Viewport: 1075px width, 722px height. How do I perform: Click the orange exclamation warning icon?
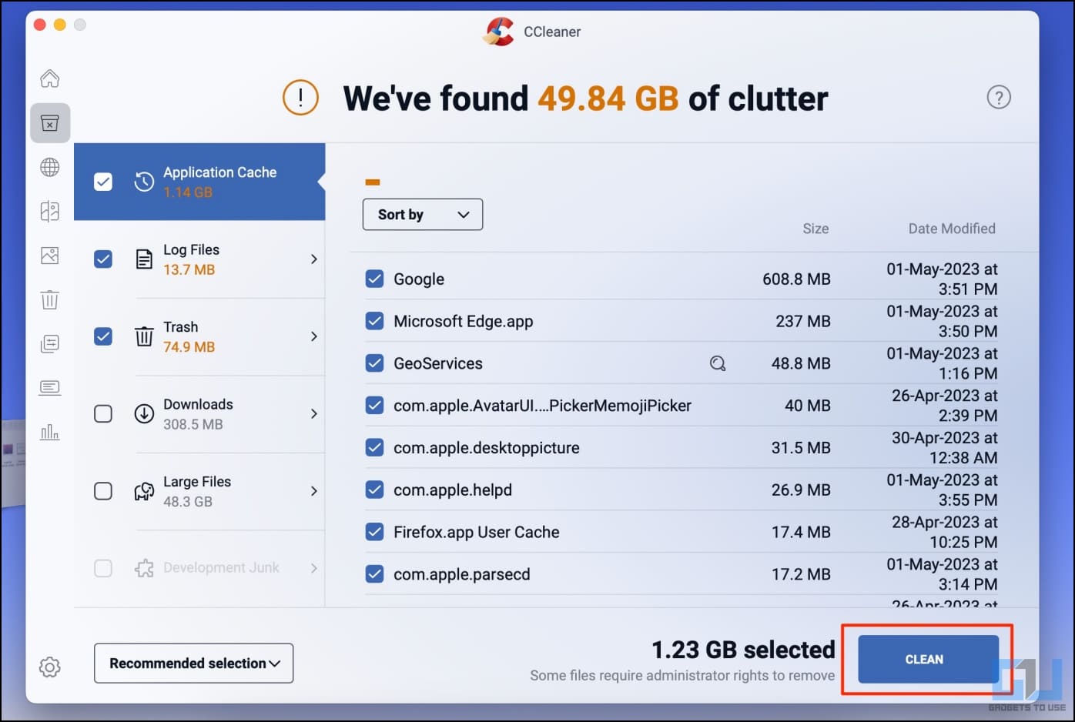point(300,98)
